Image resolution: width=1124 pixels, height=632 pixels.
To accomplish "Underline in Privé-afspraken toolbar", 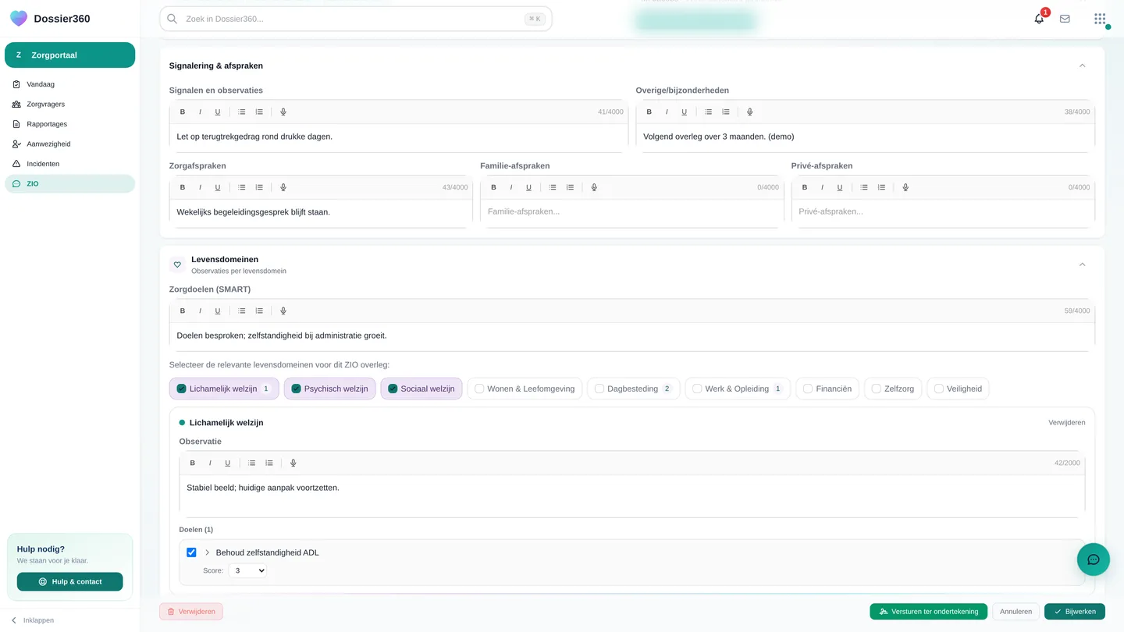I will 840,187.
